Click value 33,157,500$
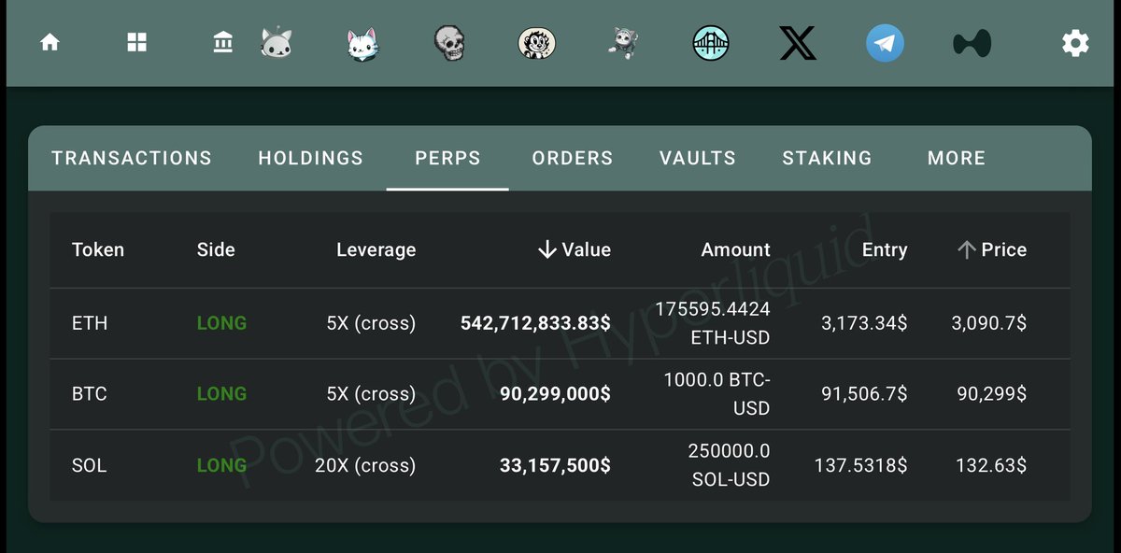 click(x=555, y=465)
